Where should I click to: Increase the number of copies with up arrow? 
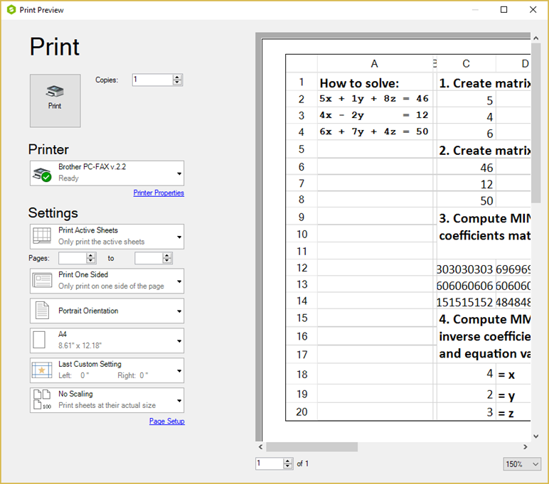pos(178,77)
